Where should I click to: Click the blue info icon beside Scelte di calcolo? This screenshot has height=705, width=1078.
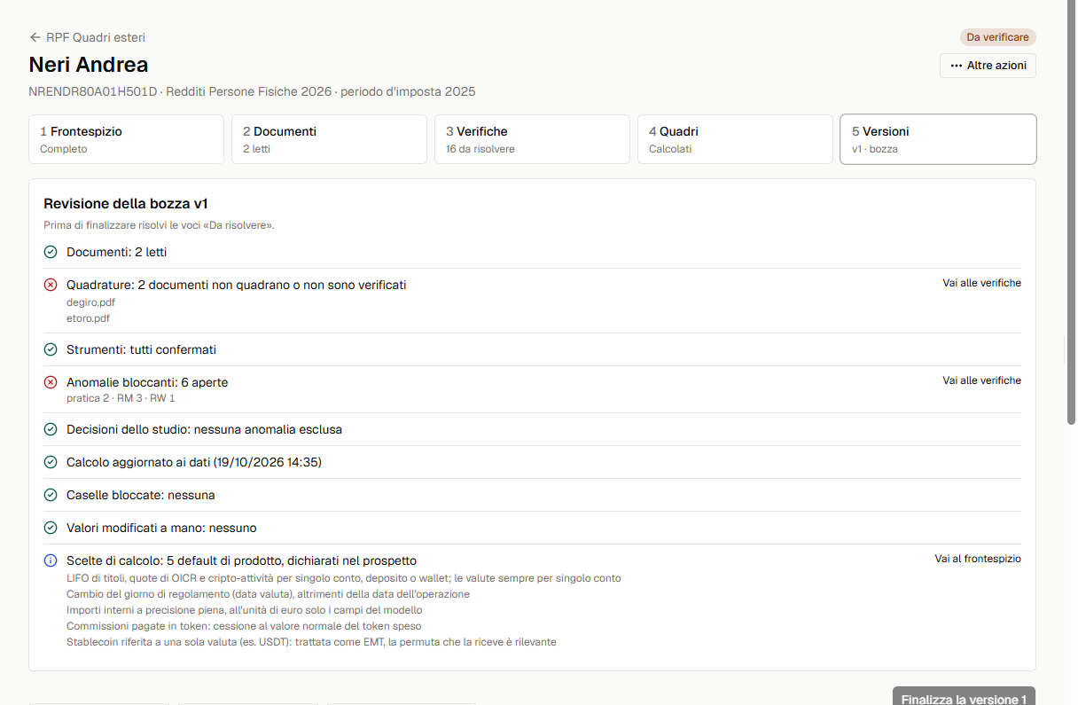tap(51, 560)
